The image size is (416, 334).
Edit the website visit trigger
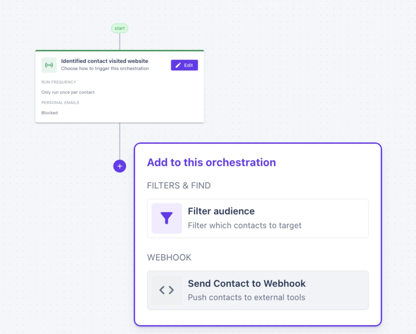coord(184,65)
